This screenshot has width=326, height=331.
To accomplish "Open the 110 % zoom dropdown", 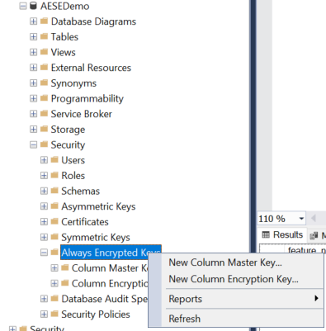I will point(301,219).
